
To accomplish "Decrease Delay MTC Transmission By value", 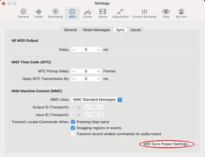I will click(74, 79).
